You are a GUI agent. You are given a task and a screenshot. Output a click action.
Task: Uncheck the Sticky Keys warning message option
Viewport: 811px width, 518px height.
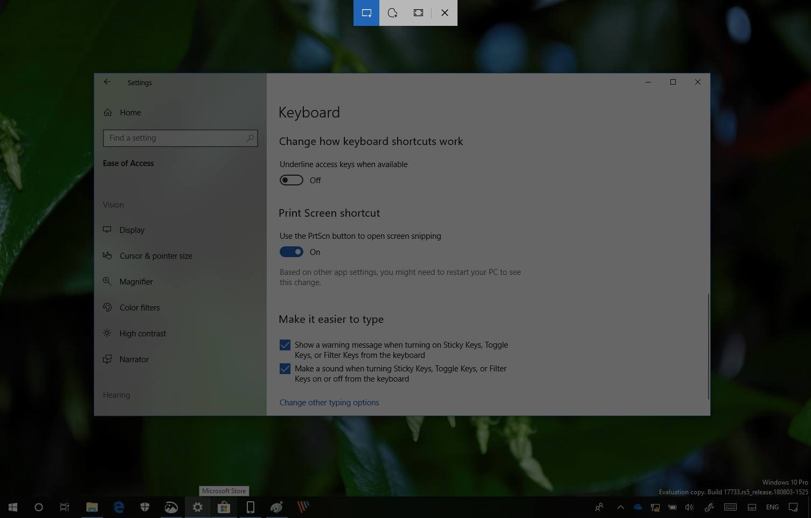(285, 345)
